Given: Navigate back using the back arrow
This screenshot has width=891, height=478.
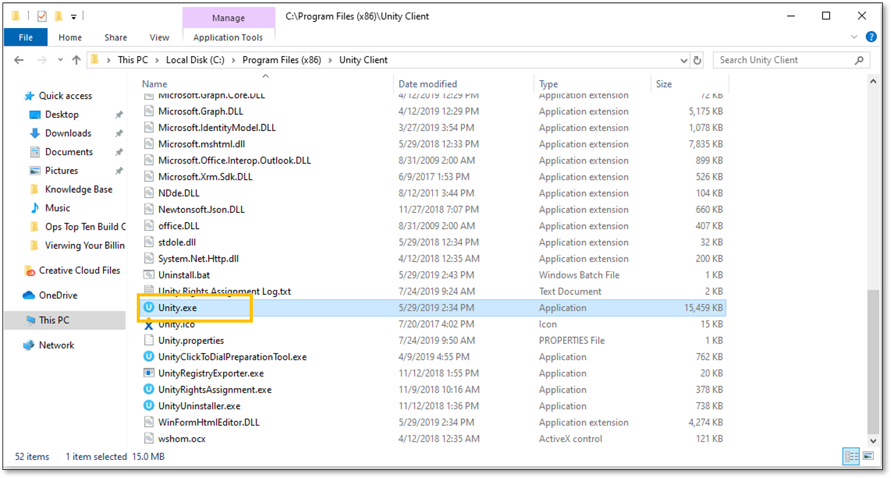Looking at the screenshot, I should point(19,59).
